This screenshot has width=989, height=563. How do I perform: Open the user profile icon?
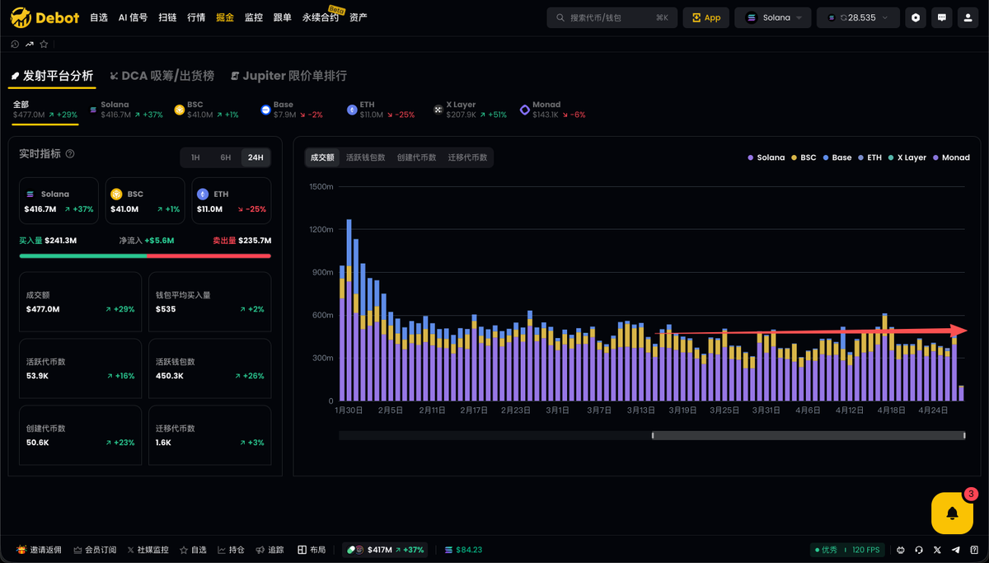tap(968, 17)
